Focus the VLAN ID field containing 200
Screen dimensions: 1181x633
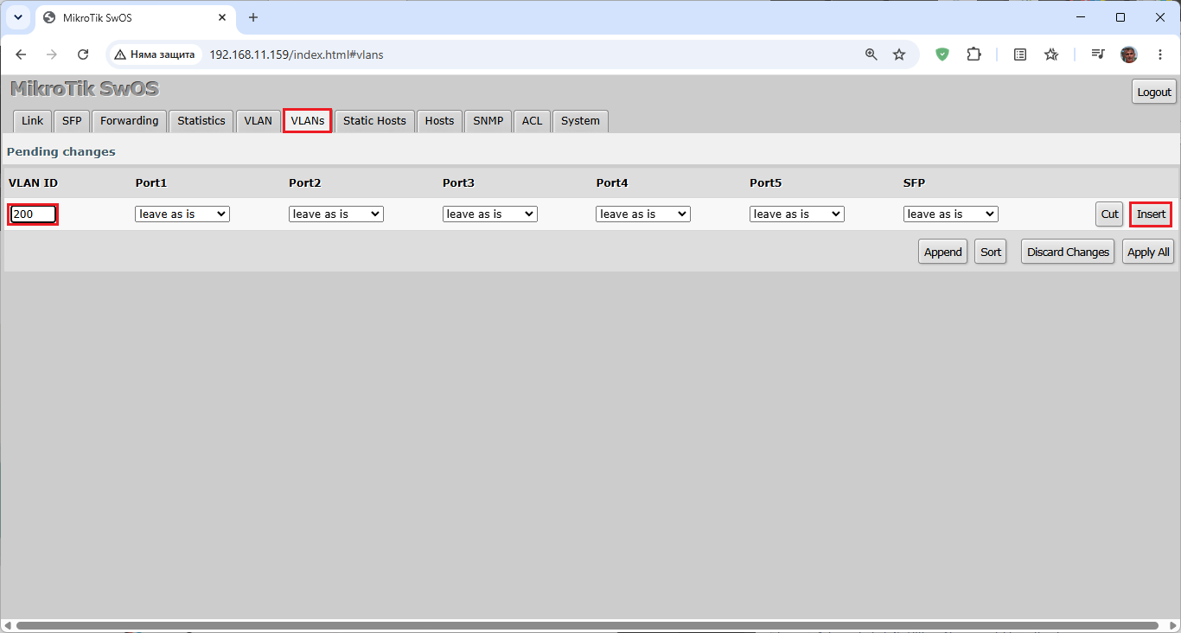(33, 214)
